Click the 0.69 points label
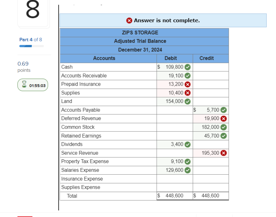Viewport: 276px width, 217px height. click(x=24, y=67)
